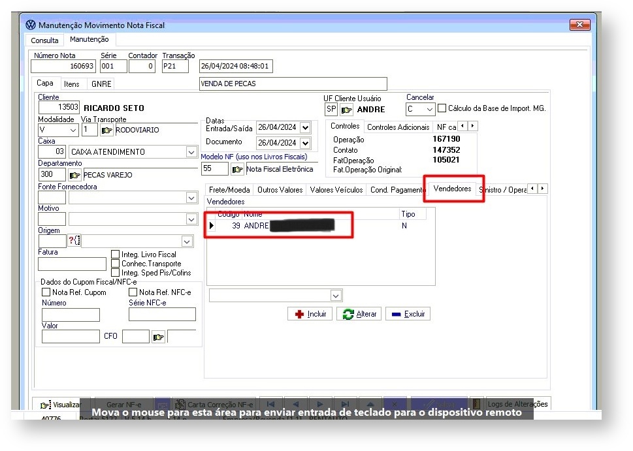Click the Transação field P21

coord(175,66)
